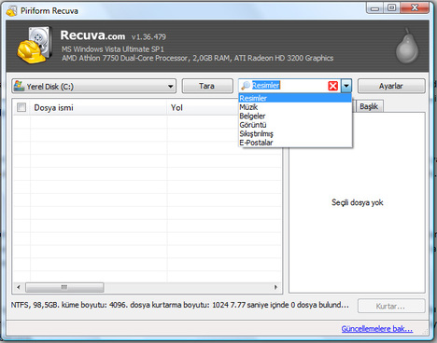Click the Piriform pear logo
The image size is (437, 343).
coord(407,46)
